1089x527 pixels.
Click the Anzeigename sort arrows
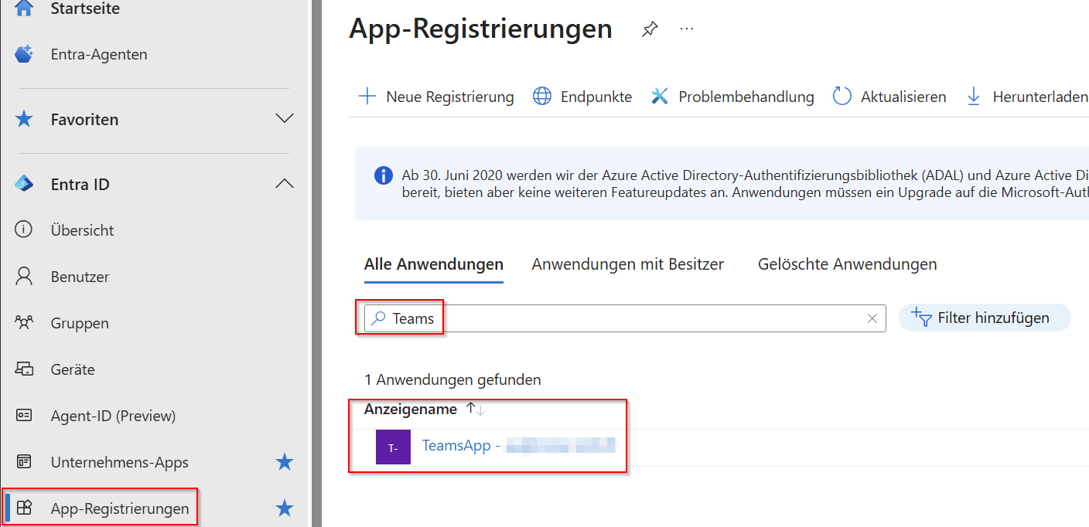[x=476, y=410]
